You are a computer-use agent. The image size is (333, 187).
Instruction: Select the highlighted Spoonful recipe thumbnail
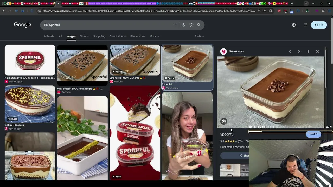pyautogui.click(x=187, y=63)
